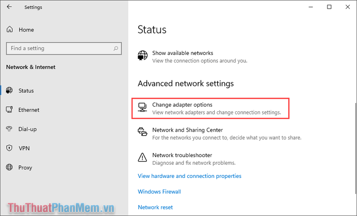
Task: Click the back arrow in Settings
Action: pyautogui.click(x=9, y=7)
